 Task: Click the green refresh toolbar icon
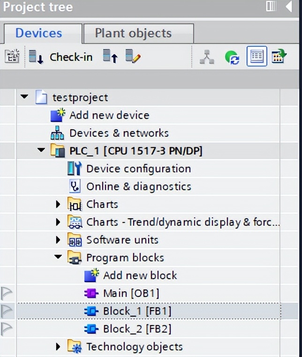(232, 57)
